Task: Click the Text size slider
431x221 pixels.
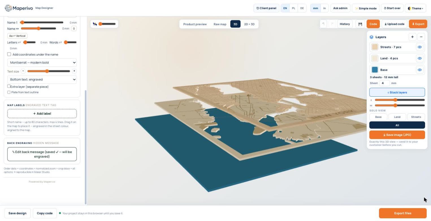Action: (49, 71)
